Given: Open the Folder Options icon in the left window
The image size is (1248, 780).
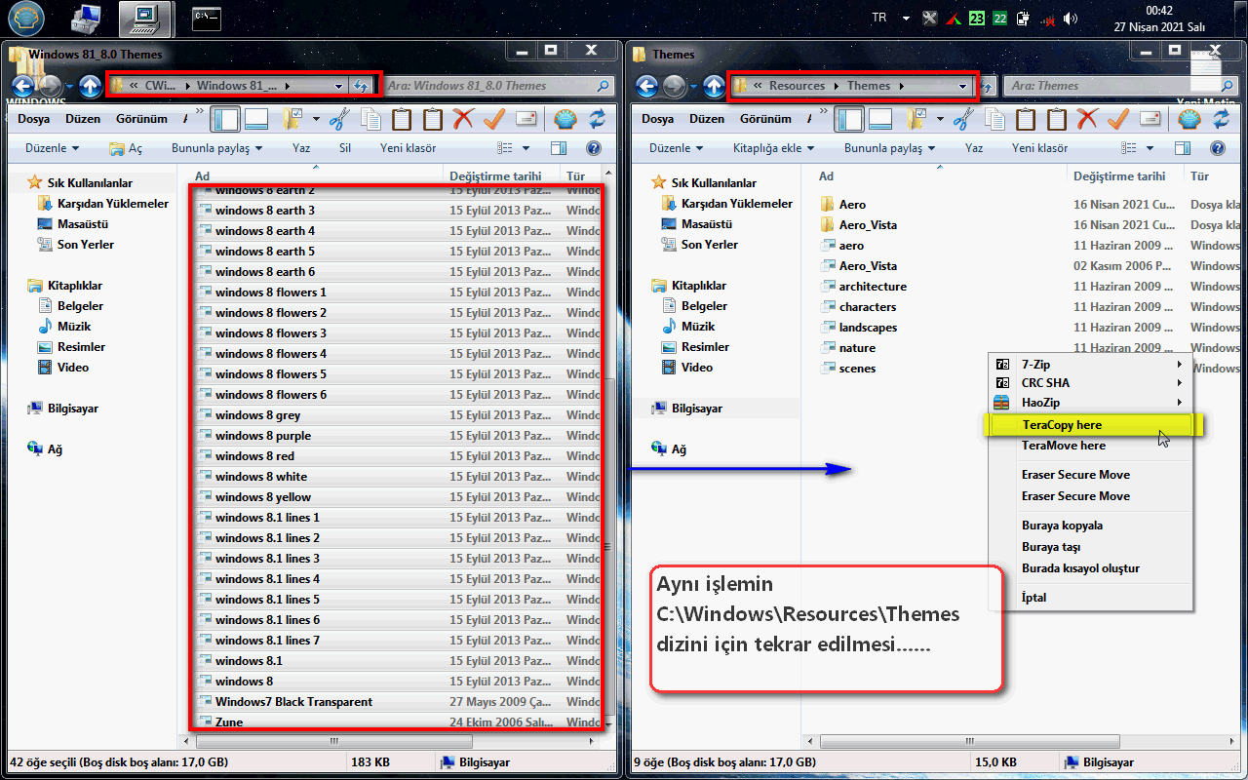Looking at the screenshot, I should coord(292,119).
